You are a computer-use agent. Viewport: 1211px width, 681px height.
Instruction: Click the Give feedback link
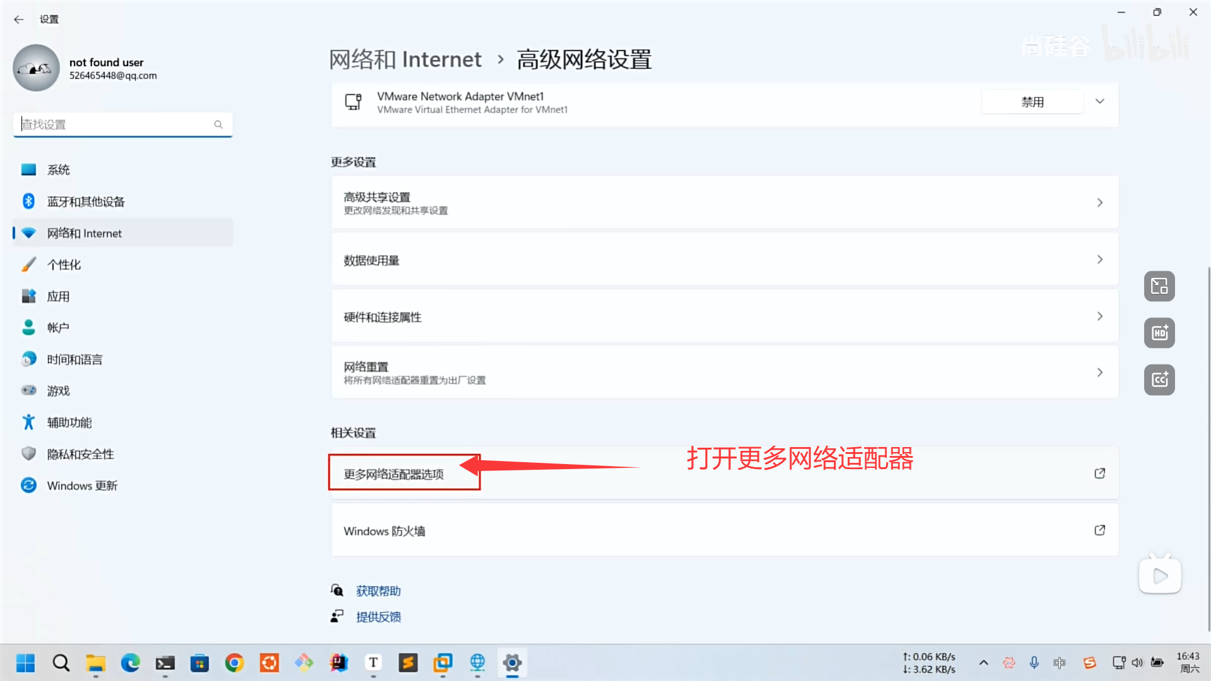point(378,617)
